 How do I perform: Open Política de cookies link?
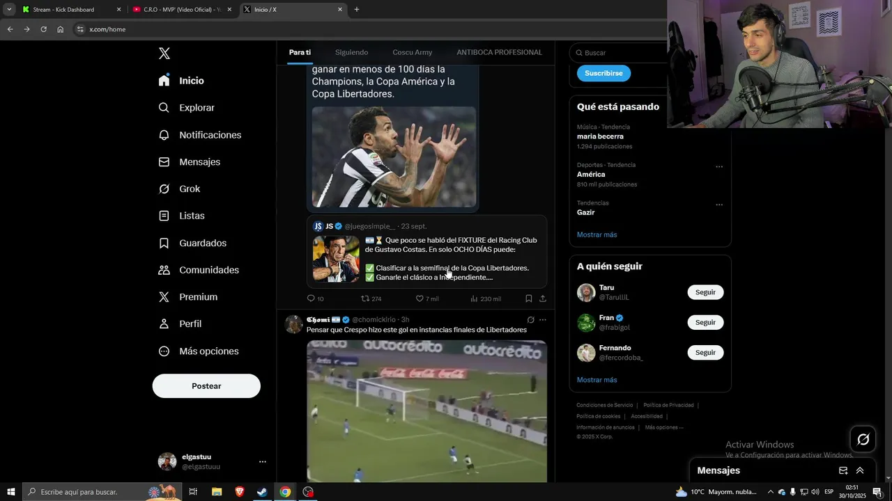coord(599,416)
